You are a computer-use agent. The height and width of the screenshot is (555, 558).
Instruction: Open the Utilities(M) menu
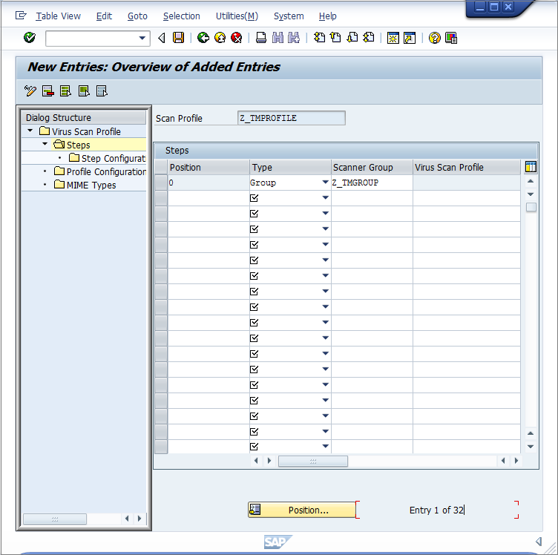pyautogui.click(x=237, y=16)
